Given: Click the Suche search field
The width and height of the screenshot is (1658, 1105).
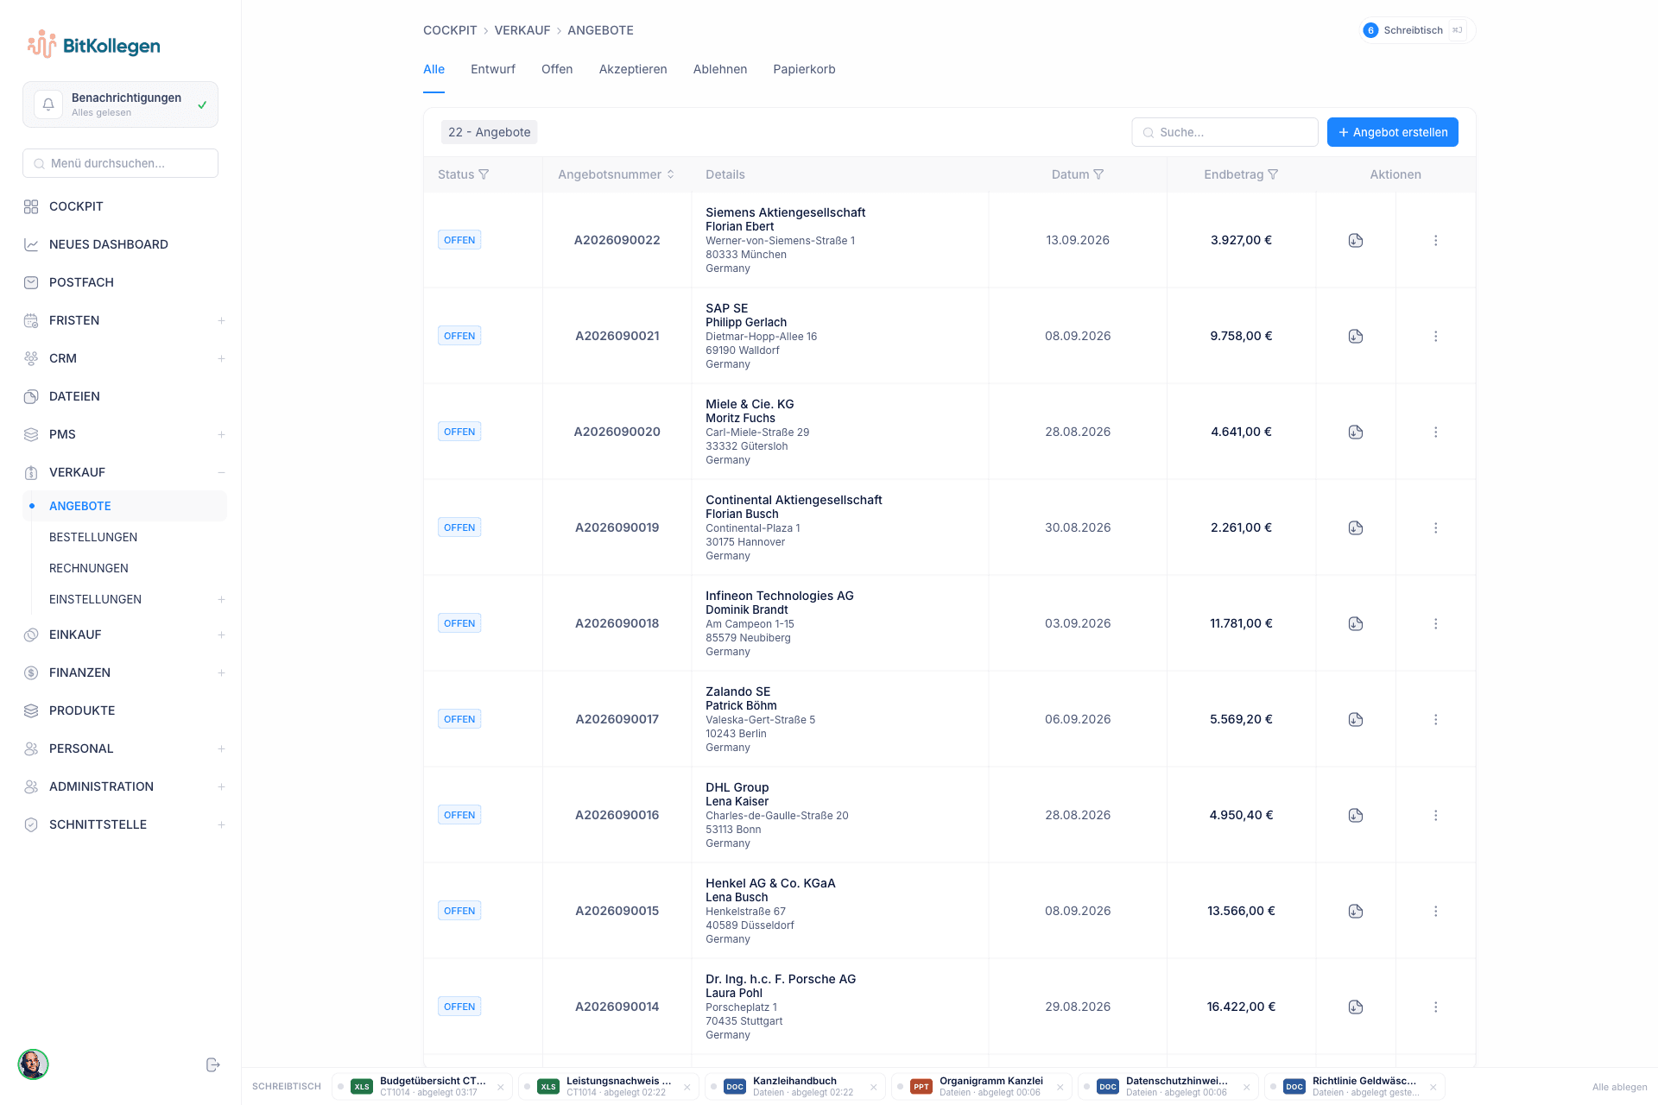Looking at the screenshot, I should (x=1225, y=132).
